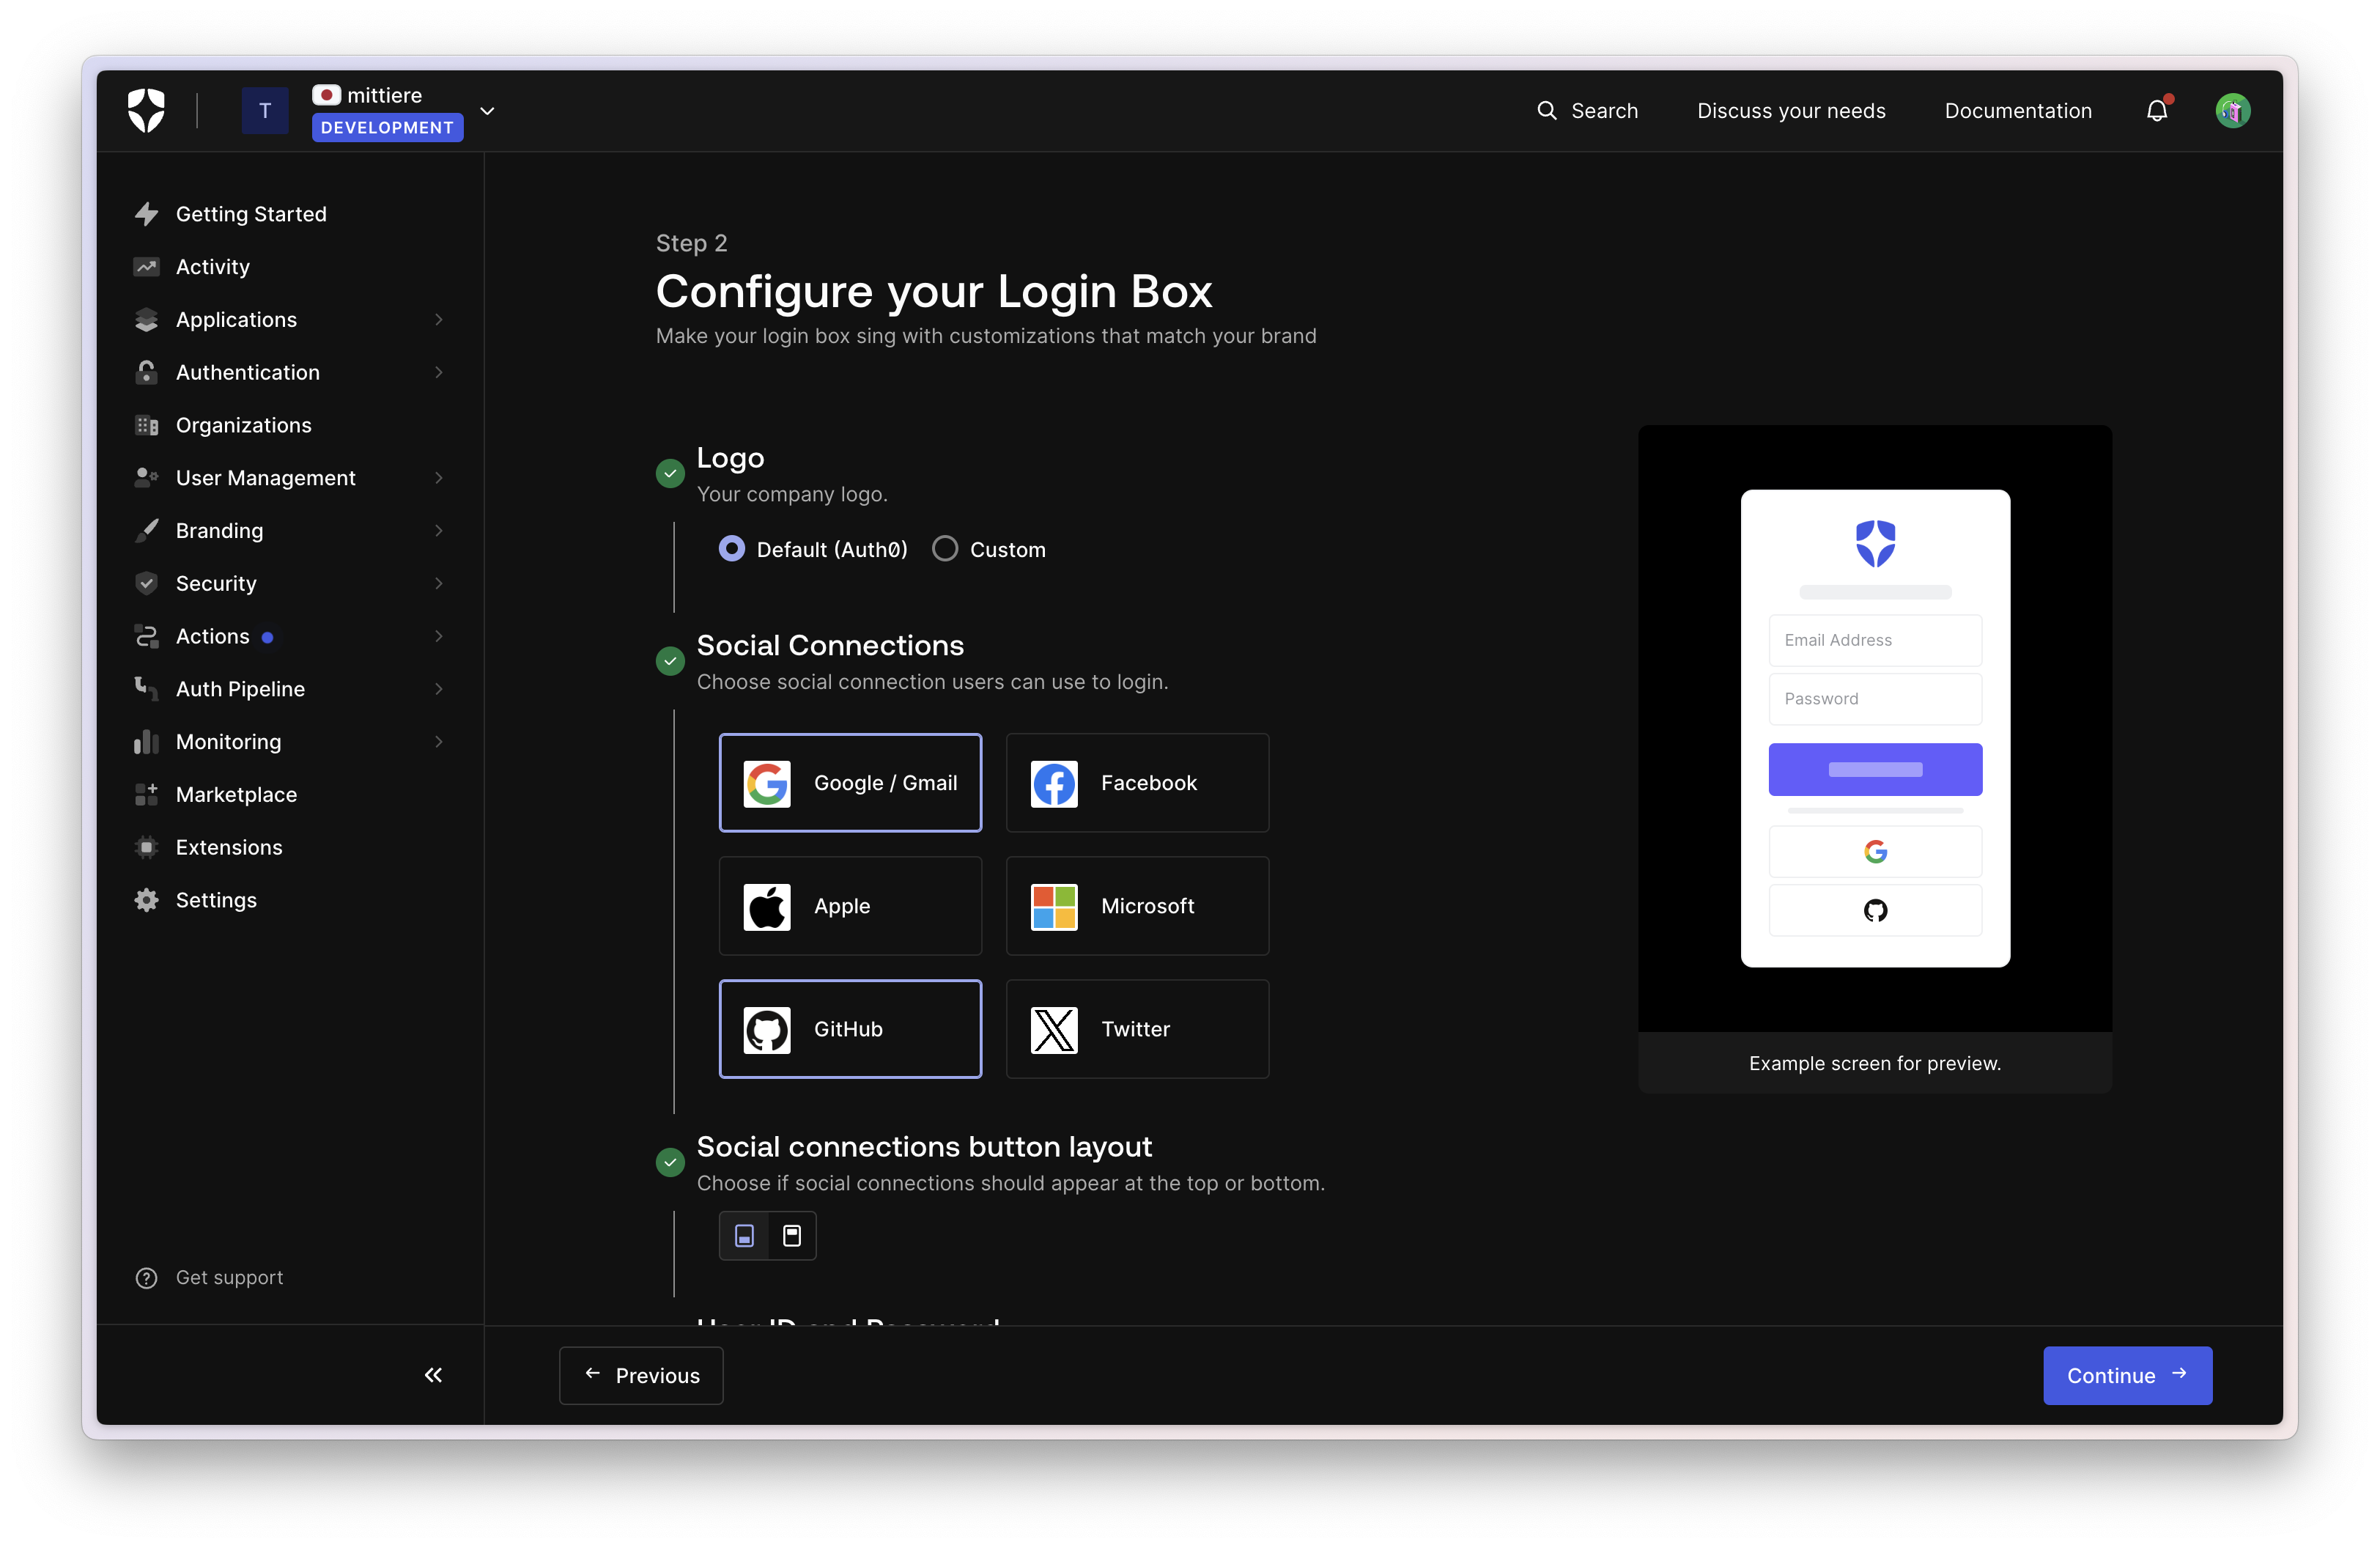The height and width of the screenshot is (1548, 2380).
Task: Open Settings from the sidebar
Action: click(216, 900)
